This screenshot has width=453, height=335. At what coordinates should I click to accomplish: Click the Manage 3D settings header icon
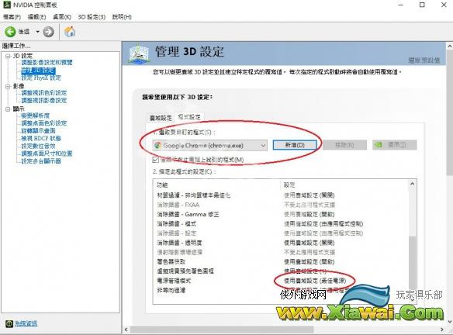tap(139, 54)
